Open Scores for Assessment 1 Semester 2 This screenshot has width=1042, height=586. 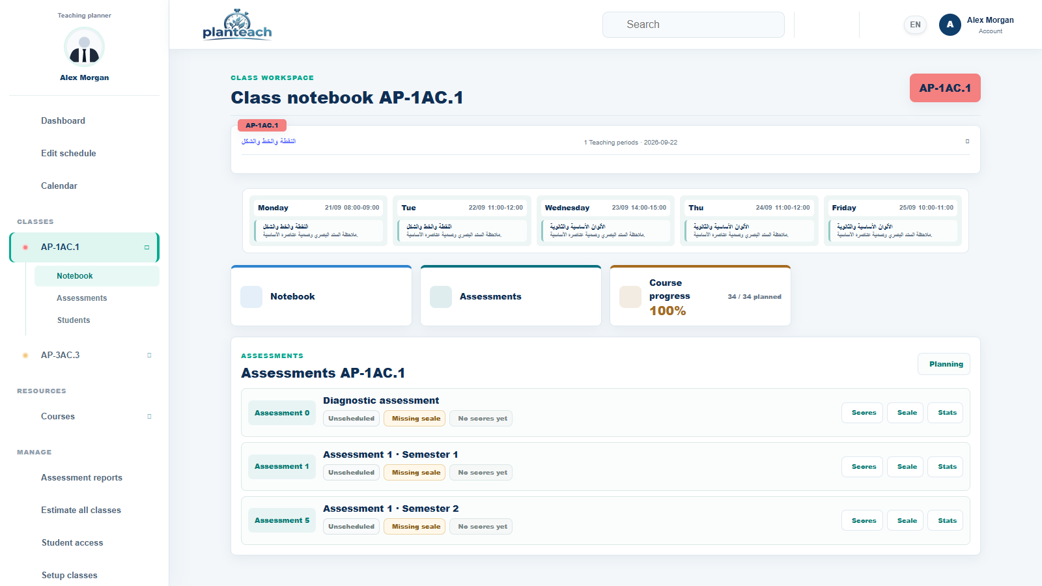862,521
